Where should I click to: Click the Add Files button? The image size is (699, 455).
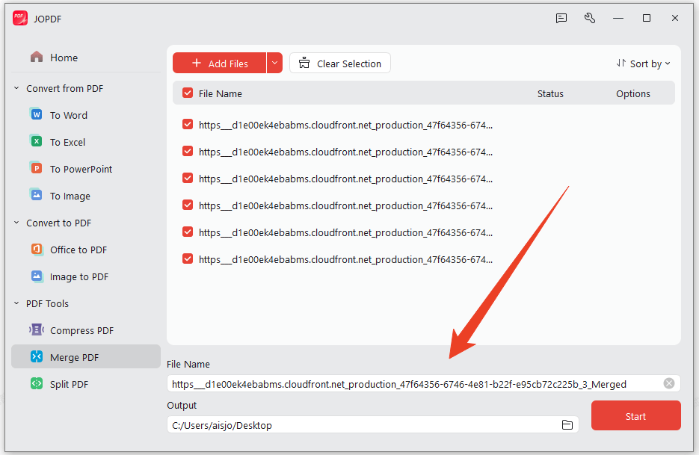[x=219, y=63]
